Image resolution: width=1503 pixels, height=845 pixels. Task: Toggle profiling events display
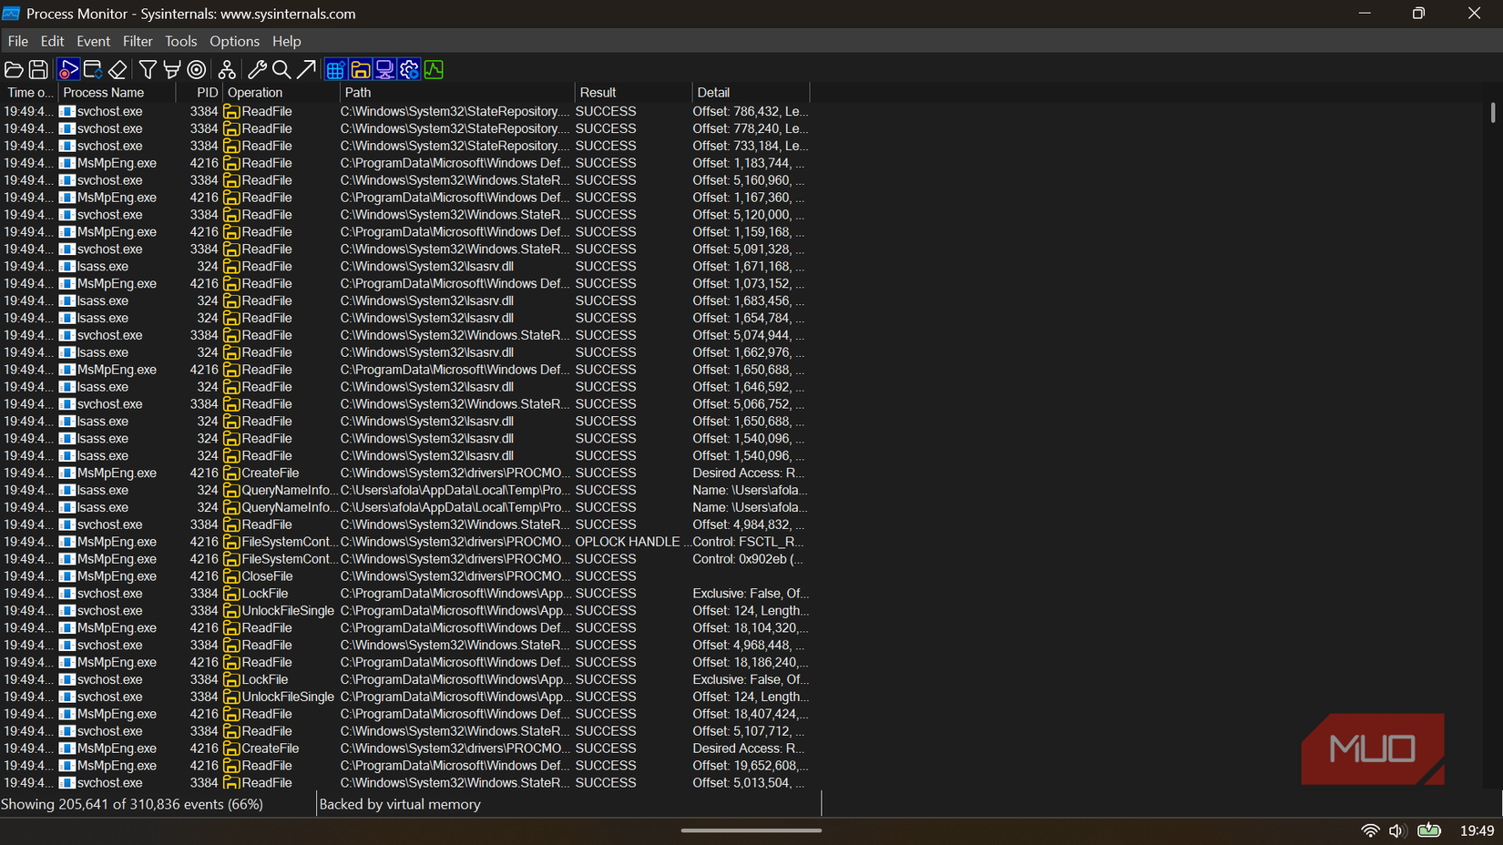click(x=434, y=69)
